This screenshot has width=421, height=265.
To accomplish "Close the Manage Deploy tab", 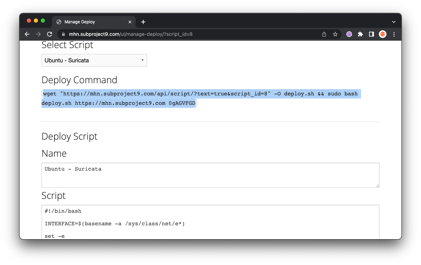I will pos(130,22).
